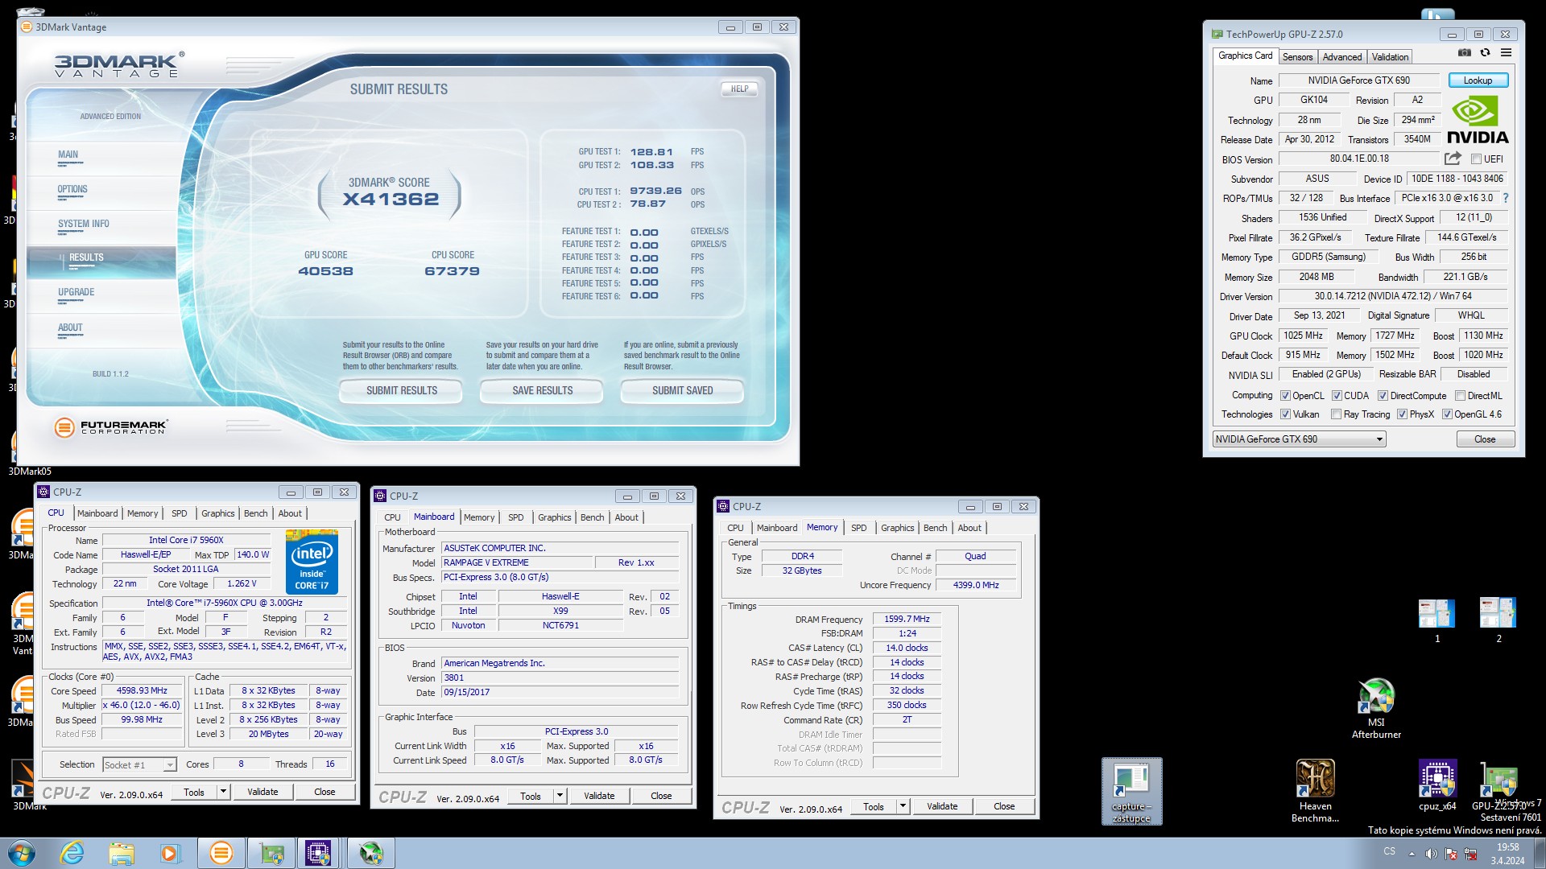Switch to GPU-Z taskbar button
This screenshot has height=869, width=1546.
(271, 853)
